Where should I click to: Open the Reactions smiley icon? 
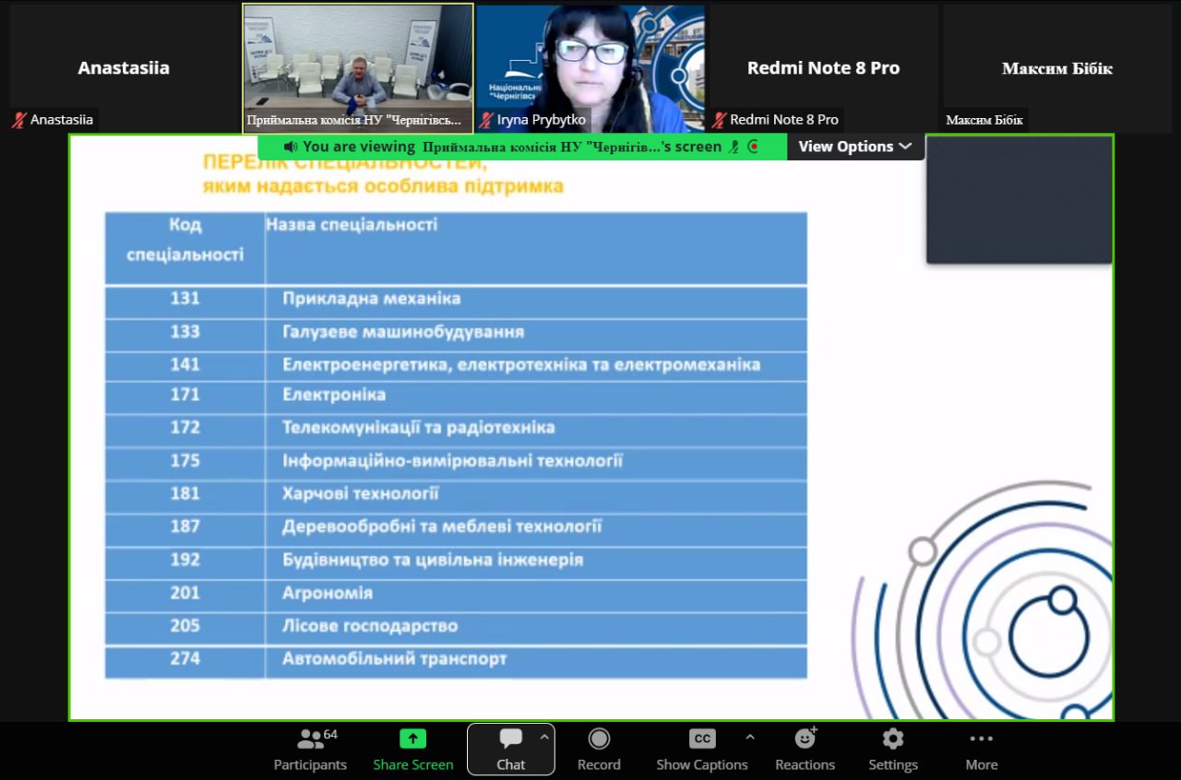pos(805,739)
